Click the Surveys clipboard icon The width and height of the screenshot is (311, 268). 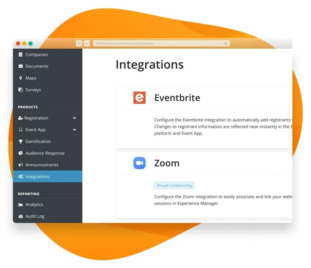(20, 90)
